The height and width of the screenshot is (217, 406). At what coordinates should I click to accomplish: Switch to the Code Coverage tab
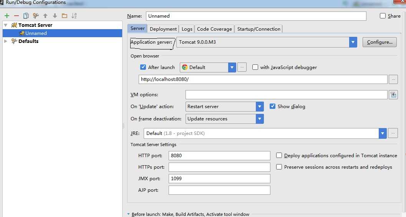click(x=214, y=29)
